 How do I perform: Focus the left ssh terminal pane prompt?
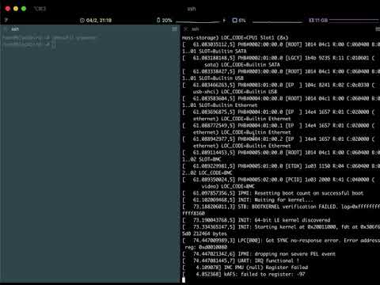click(x=29, y=45)
